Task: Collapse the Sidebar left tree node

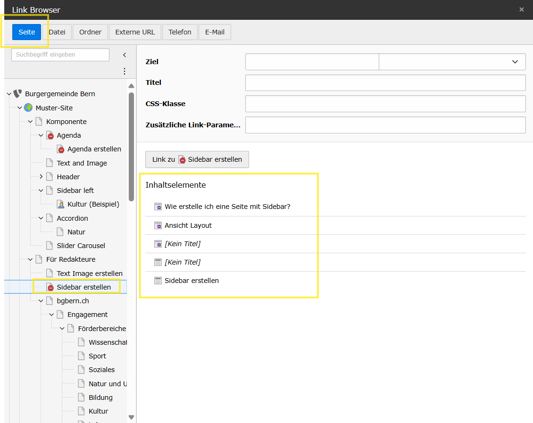Action: [x=41, y=191]
